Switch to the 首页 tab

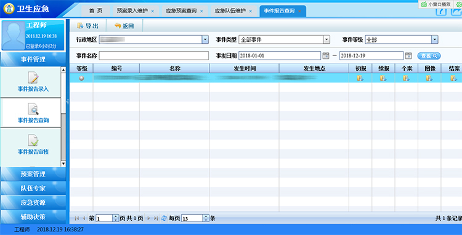(95, 11)
